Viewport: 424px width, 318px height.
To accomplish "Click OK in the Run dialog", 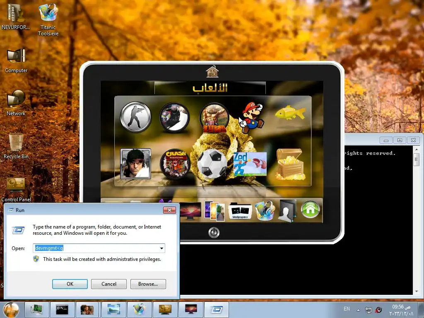I will pos(70,284).
